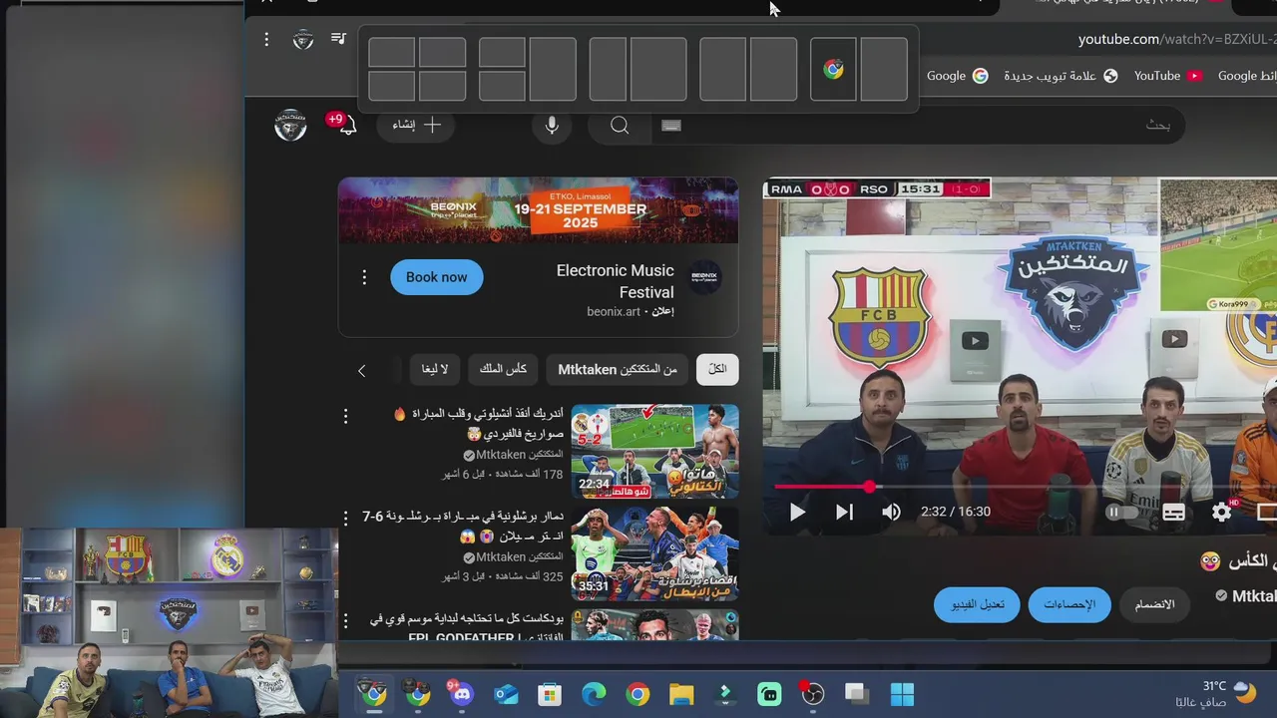Image resolution: width=1277 pixels, height=718 pixels.
Task: Select the الكل filter chip
Action: tap(717, 369)
